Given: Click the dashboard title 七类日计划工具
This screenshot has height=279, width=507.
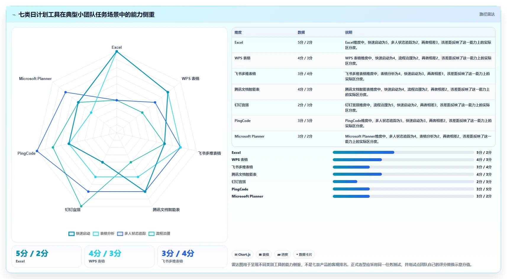Looking at the screenshot, I should click(86, 15).
